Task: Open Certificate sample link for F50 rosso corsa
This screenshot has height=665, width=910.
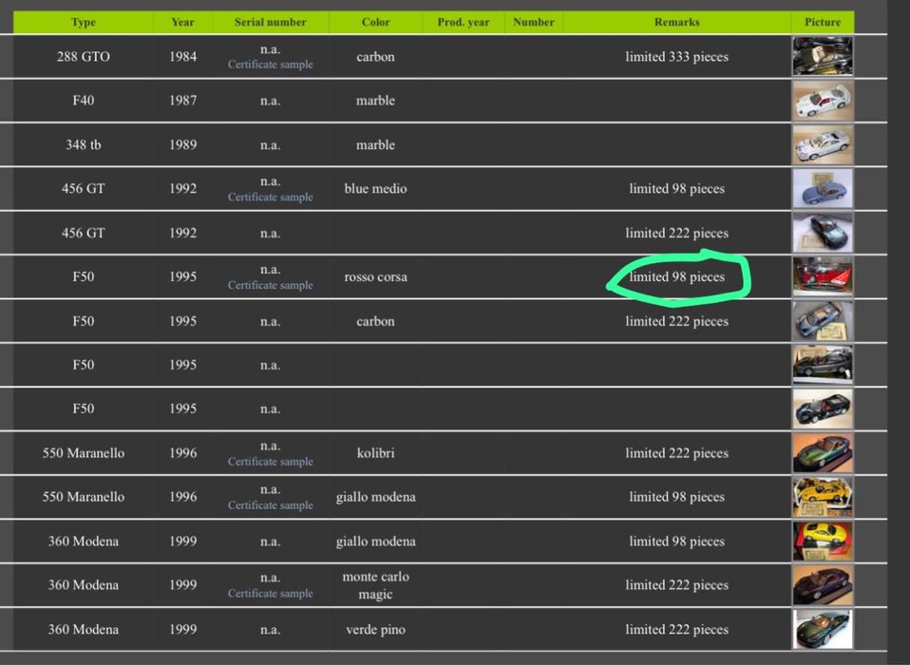Action: [x=270, y=285]
